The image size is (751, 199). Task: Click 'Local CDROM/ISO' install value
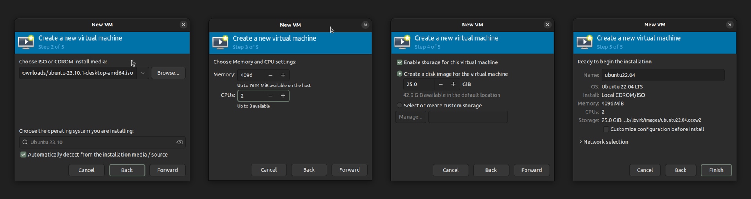tap(623, 95)
